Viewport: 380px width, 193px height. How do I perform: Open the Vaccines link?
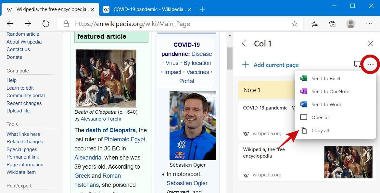pyautogui.click(x=198, y=72)
